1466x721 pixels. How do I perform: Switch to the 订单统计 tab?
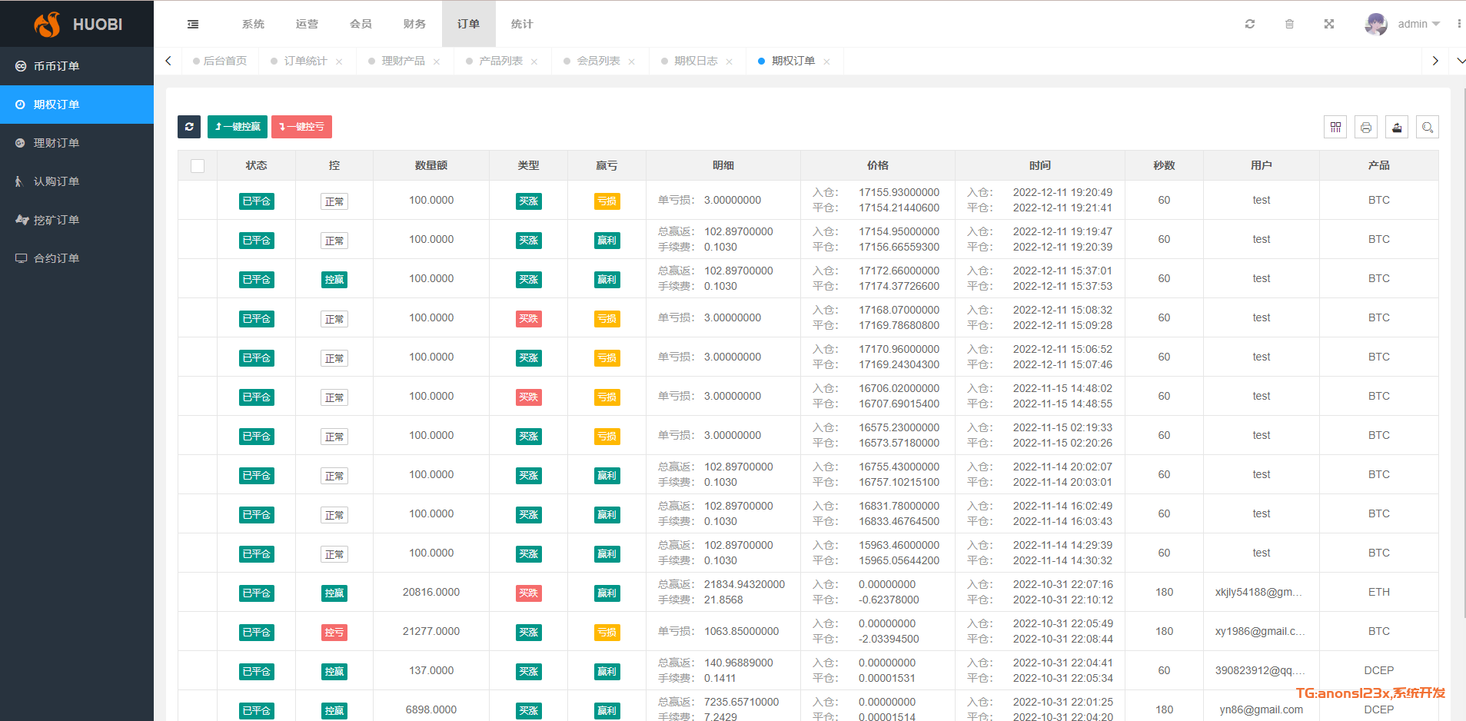point(305,61)
